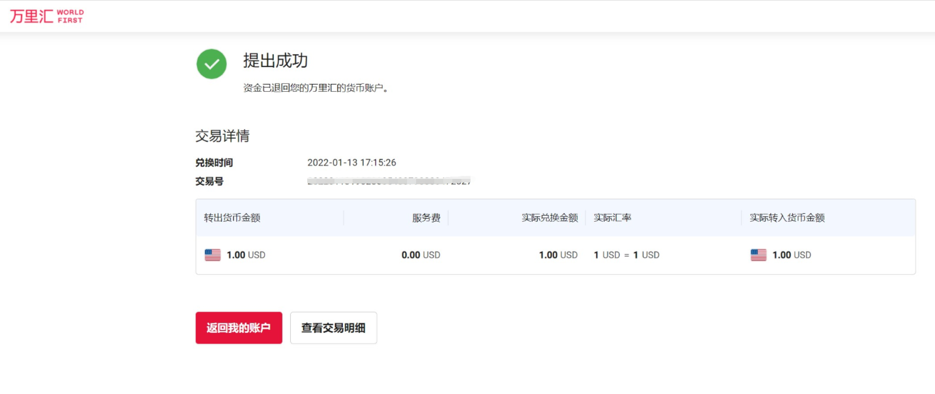Click the 交易号 field label

click(x=209, y=181)
